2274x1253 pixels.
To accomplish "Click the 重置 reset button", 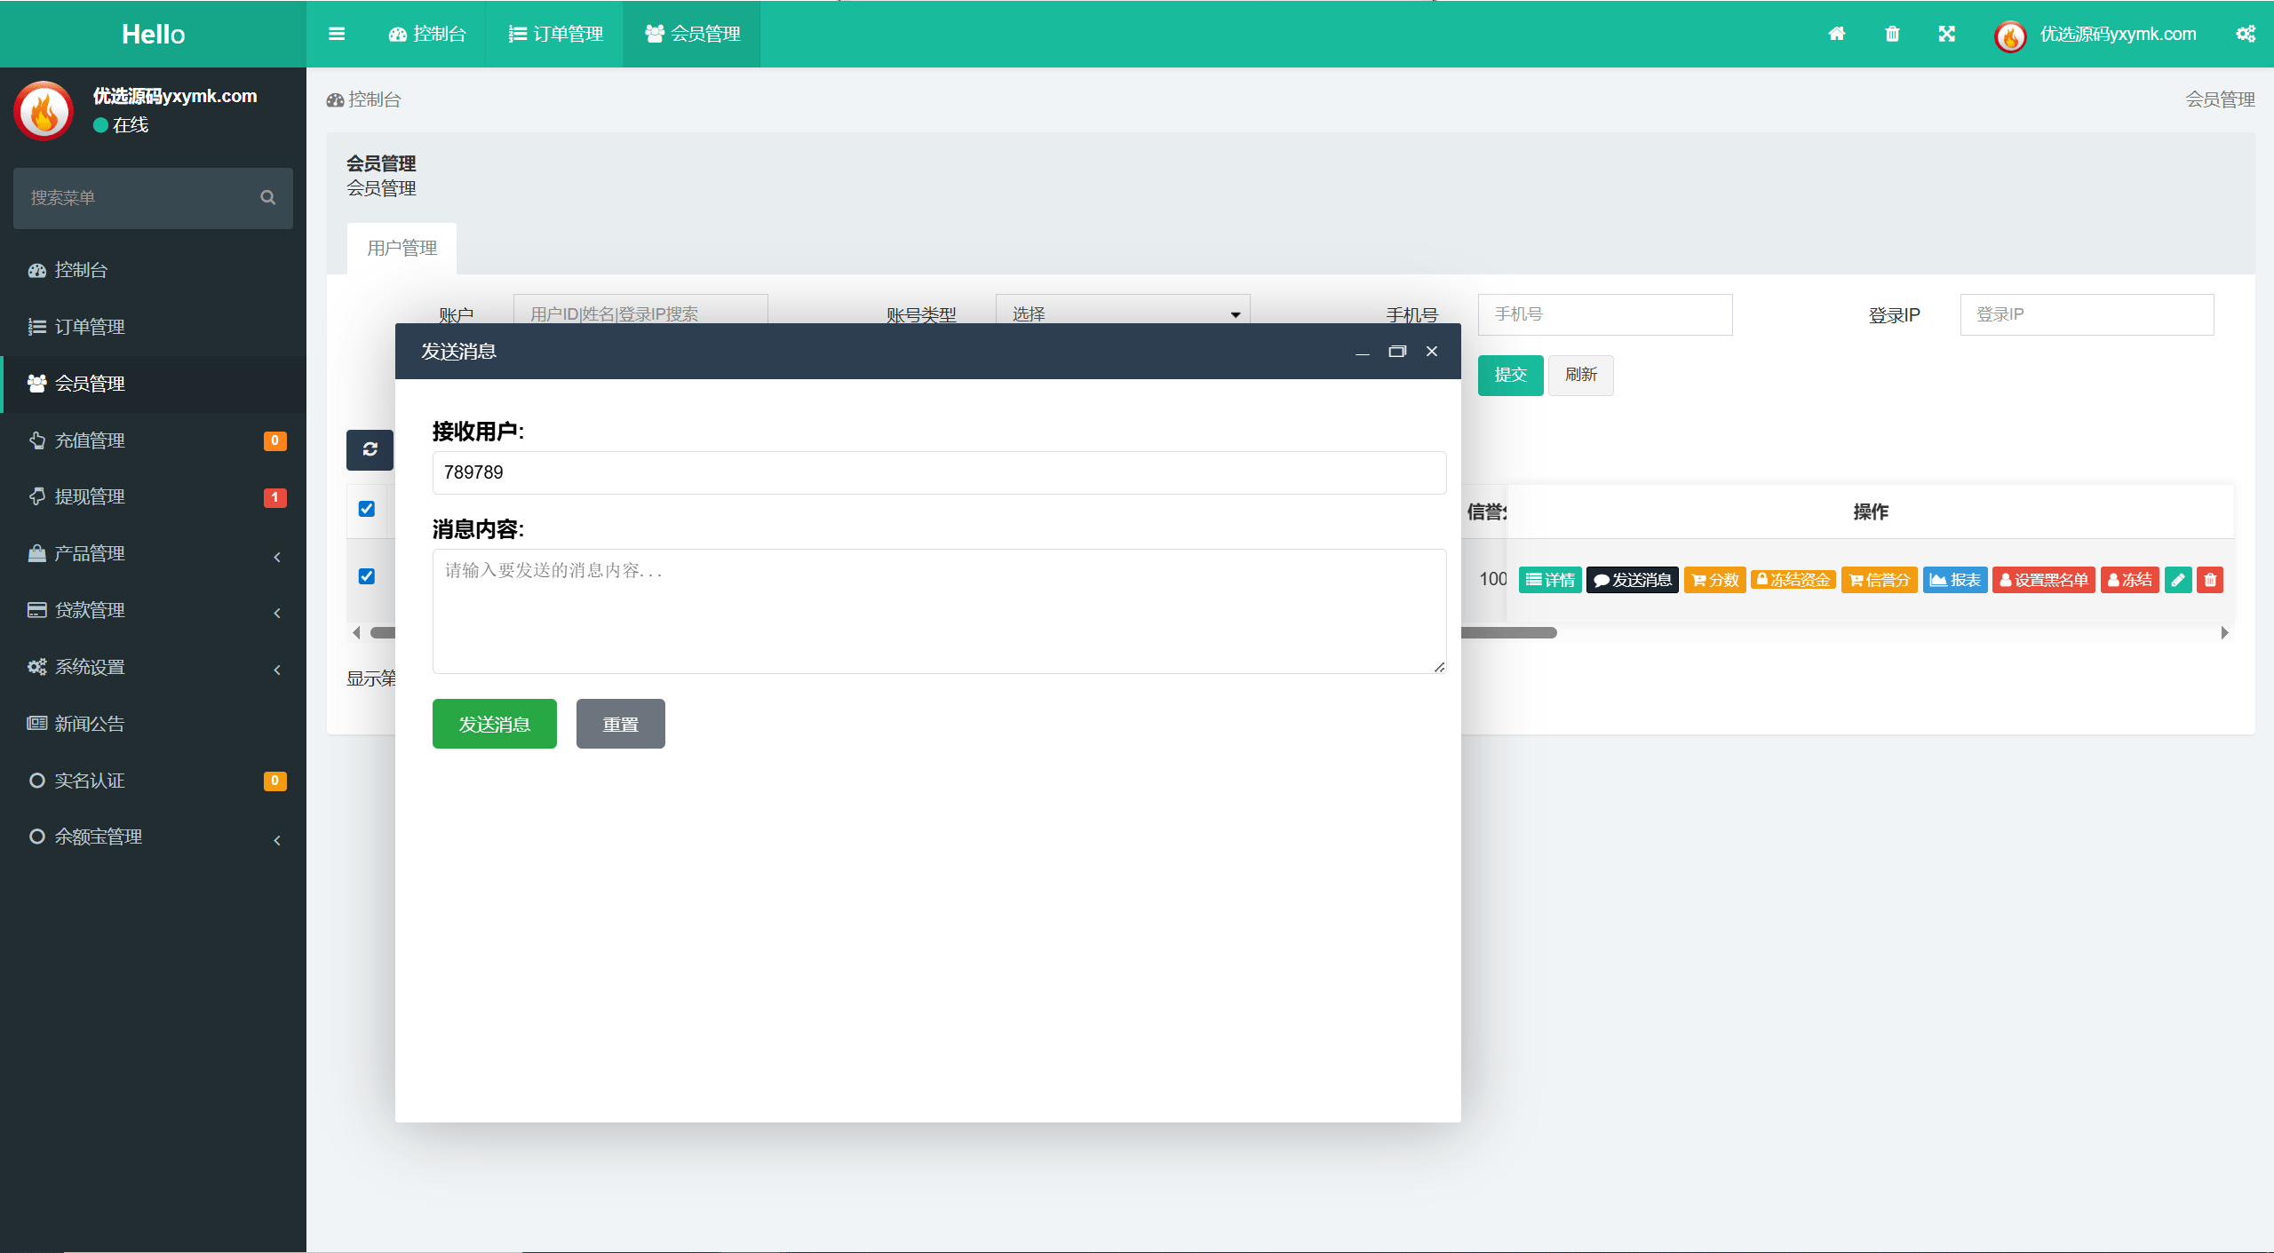I will pyautogui.click(x=621, y=724).
